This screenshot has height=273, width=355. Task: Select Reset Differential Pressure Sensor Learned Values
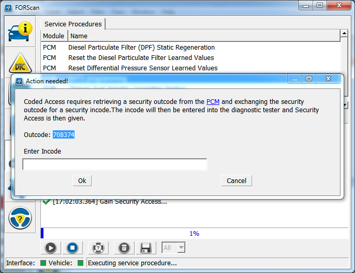143,68
